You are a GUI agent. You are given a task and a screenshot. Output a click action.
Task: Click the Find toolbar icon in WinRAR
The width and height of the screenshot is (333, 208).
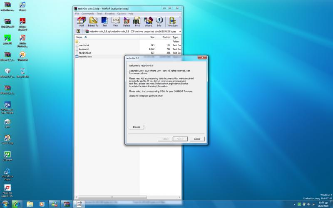point(137,22)
